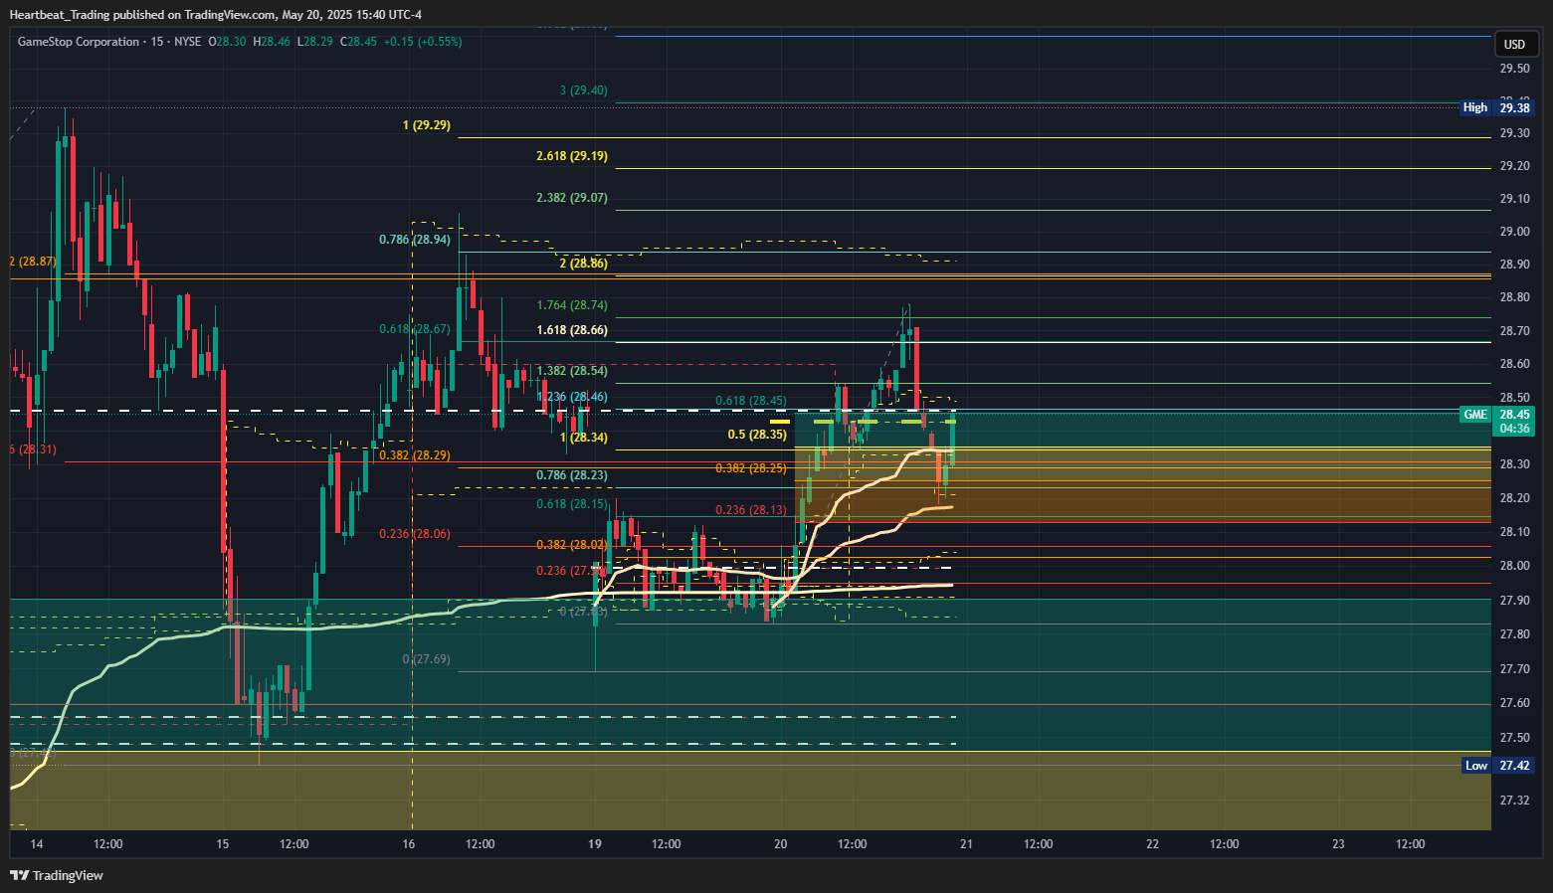The width and height of the screenshot is (1553, 893).
Task: Select the fib label 0.236 (28.13)
Action: [x=751, y=510]
